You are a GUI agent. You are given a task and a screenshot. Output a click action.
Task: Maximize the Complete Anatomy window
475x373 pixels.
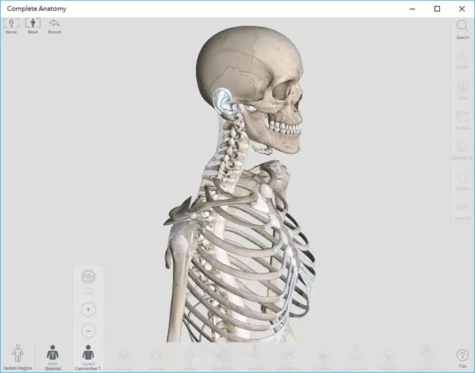click(x=437, y=9)
